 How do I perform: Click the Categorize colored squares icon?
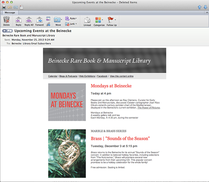pos(98,20)
